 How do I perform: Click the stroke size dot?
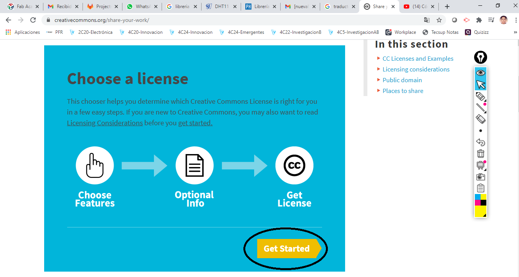pos(481,131)
